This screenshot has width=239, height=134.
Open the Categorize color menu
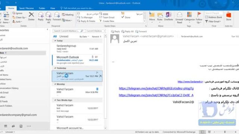tap(189, 17)
